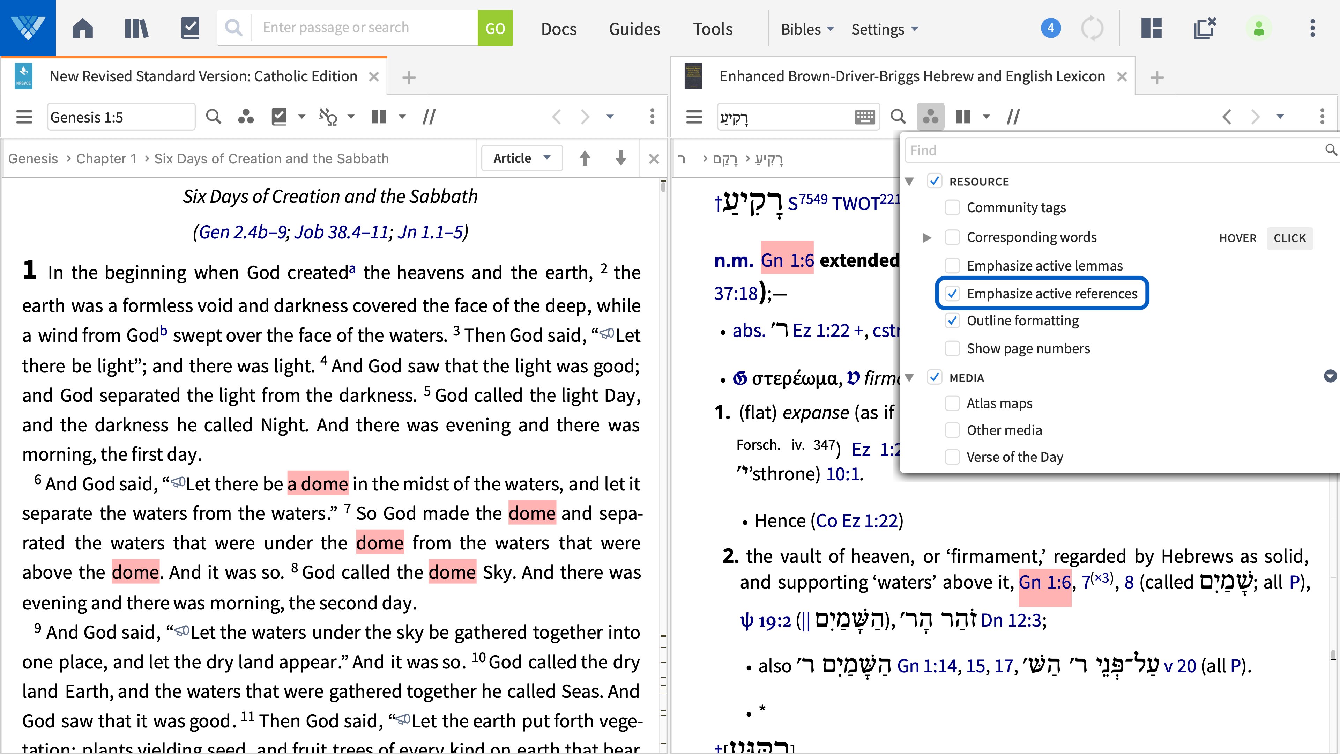The image size is (1340, 754).
Task: Open the Guides menu
Action: click(x=635, y=29)
